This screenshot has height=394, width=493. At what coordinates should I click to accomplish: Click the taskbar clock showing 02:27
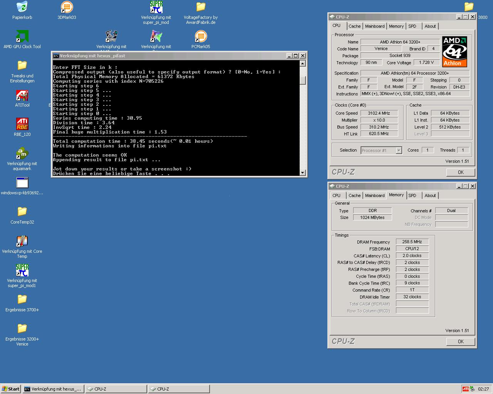pos(483,389)
